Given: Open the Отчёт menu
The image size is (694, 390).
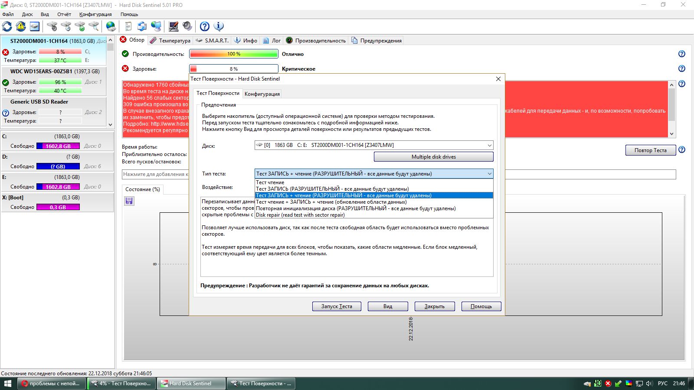Looking at the screenshot, I should [x=64, y=14].
